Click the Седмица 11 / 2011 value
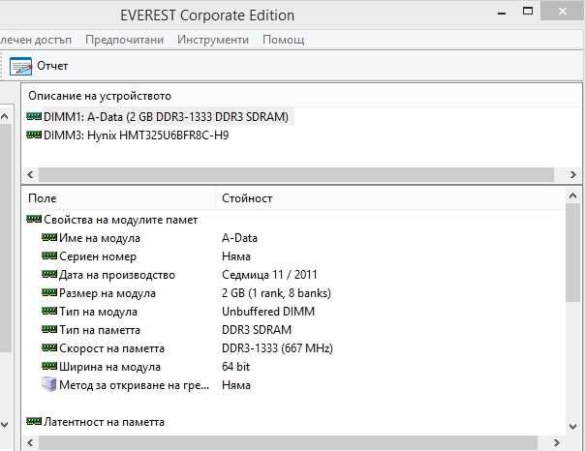 click(x=269, y=275)
